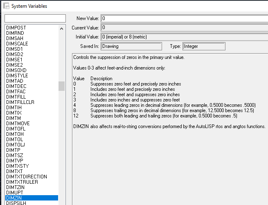Click the scroll up arrow in variable list
This screenshot has width=268, height=205.
tap(61, 29)
